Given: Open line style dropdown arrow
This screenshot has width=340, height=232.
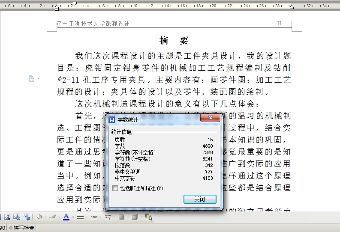Looking at the screenshot, I should [x=87, y=217].
